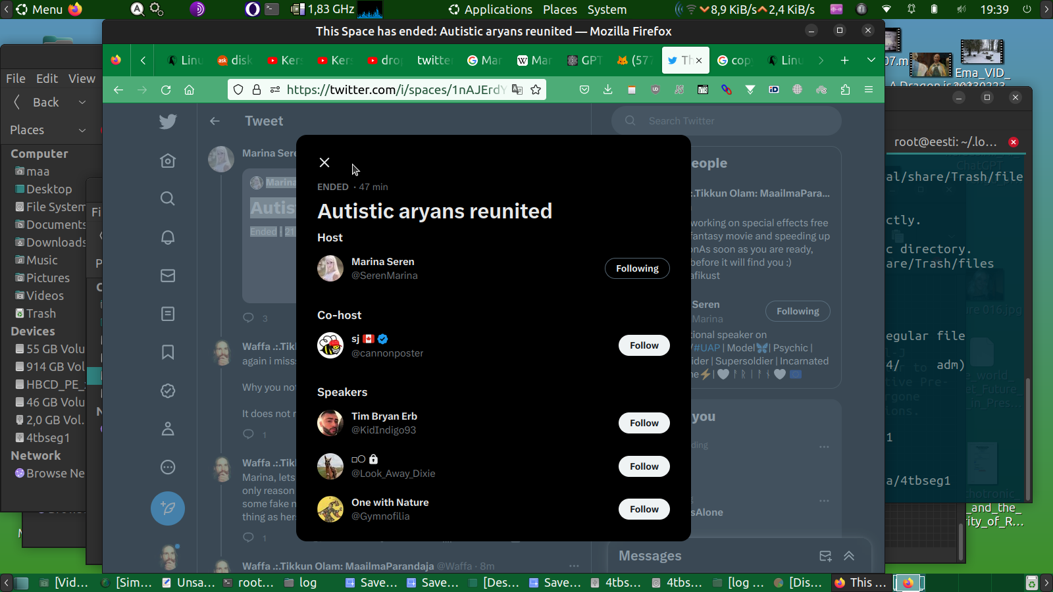Open Twitter Verified badge icon in sidebar
Image resolution: width=1053 pixels, height=592 pixels.
168,391
